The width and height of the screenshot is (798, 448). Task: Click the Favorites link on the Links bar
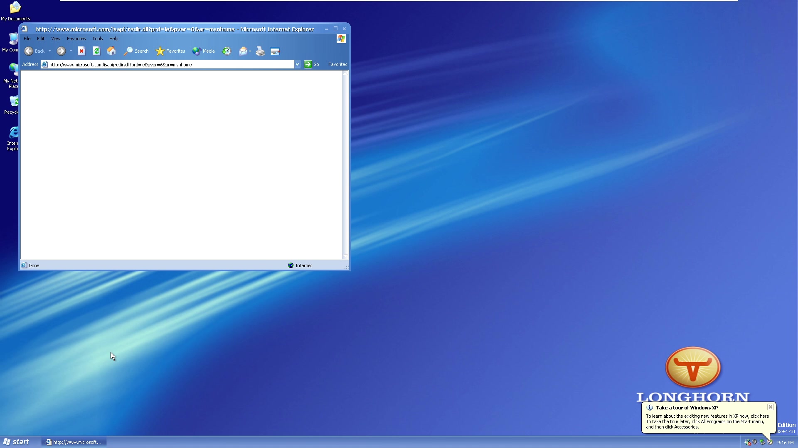(x=337, y=64)
